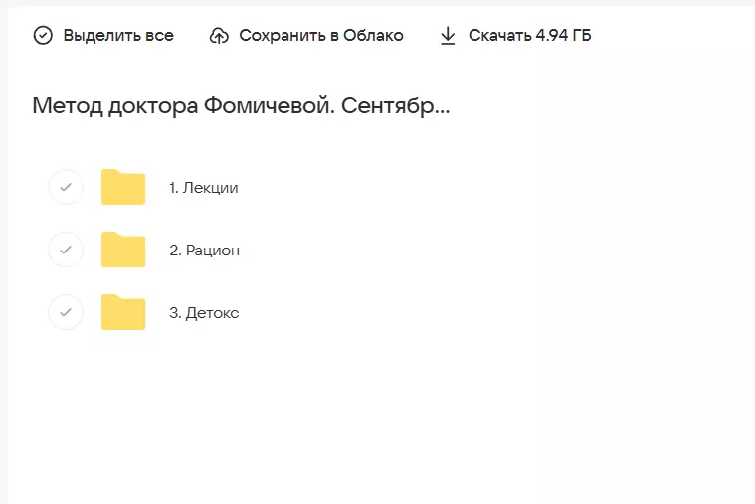755x504 pixels.
Task: Click the Метод доктора Фомичевой title
Action: (x=184, y=105)
